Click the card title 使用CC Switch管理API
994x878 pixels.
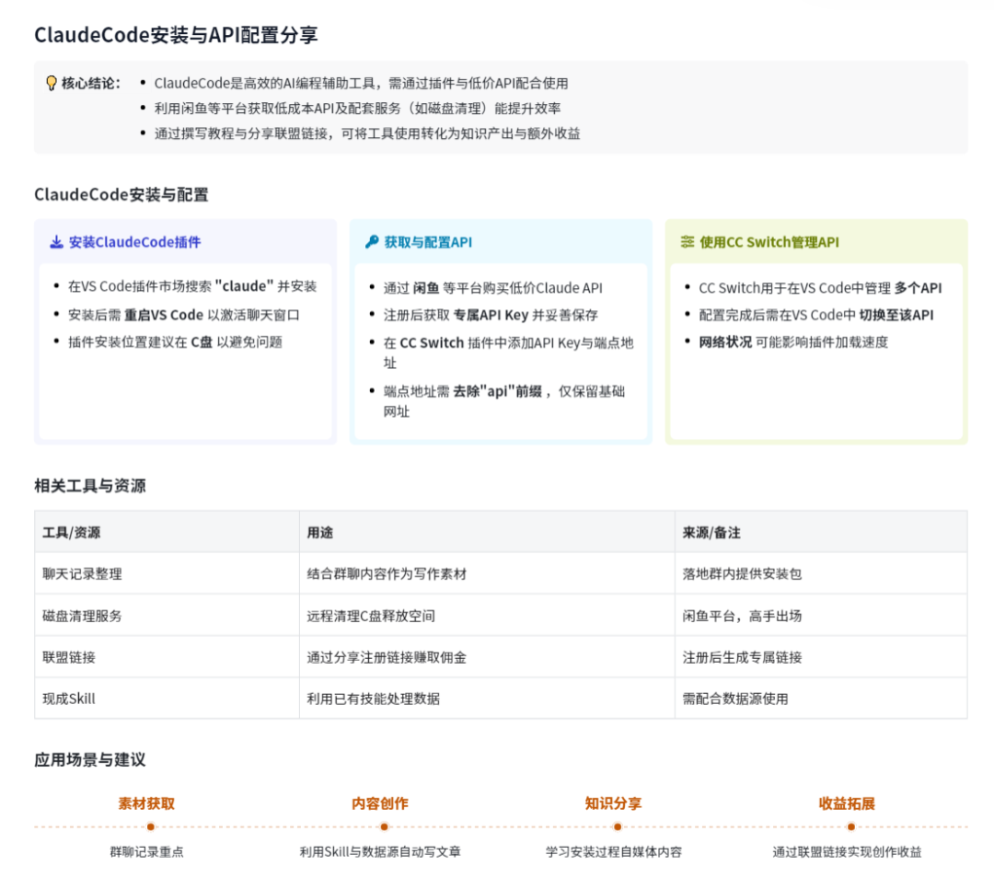click(x=769, y=242)
